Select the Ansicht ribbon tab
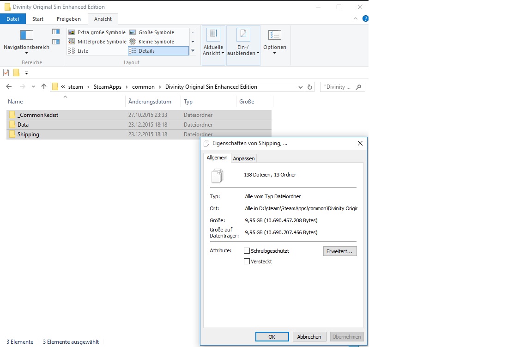The image size is (532, 347). [103, 19]
